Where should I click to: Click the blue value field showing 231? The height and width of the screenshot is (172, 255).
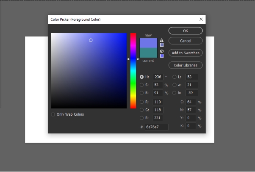point(158,118)
